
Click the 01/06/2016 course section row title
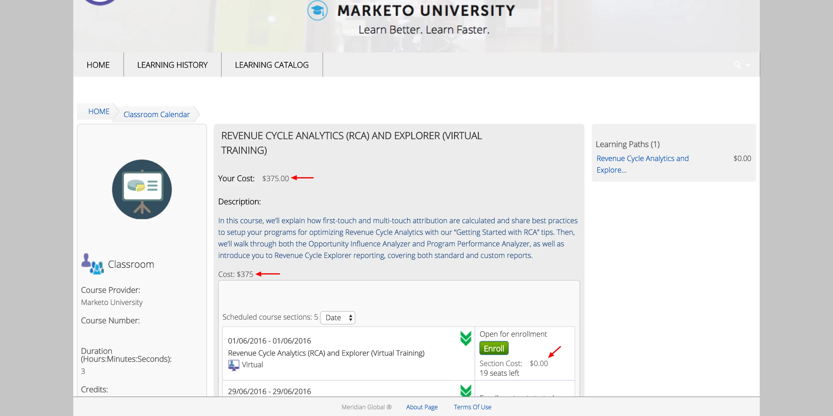pyautogui.click(x=326, y=353)
